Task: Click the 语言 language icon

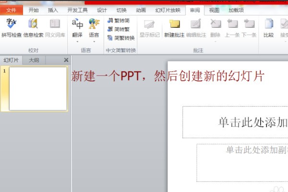Action: (x=94, y=24)
